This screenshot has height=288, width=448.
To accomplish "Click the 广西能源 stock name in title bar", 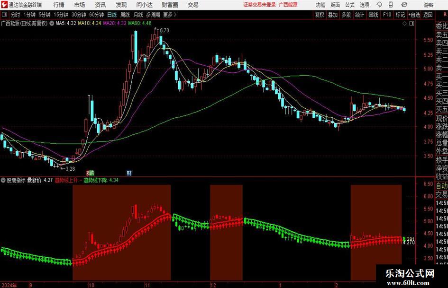I will coord(288,5).
